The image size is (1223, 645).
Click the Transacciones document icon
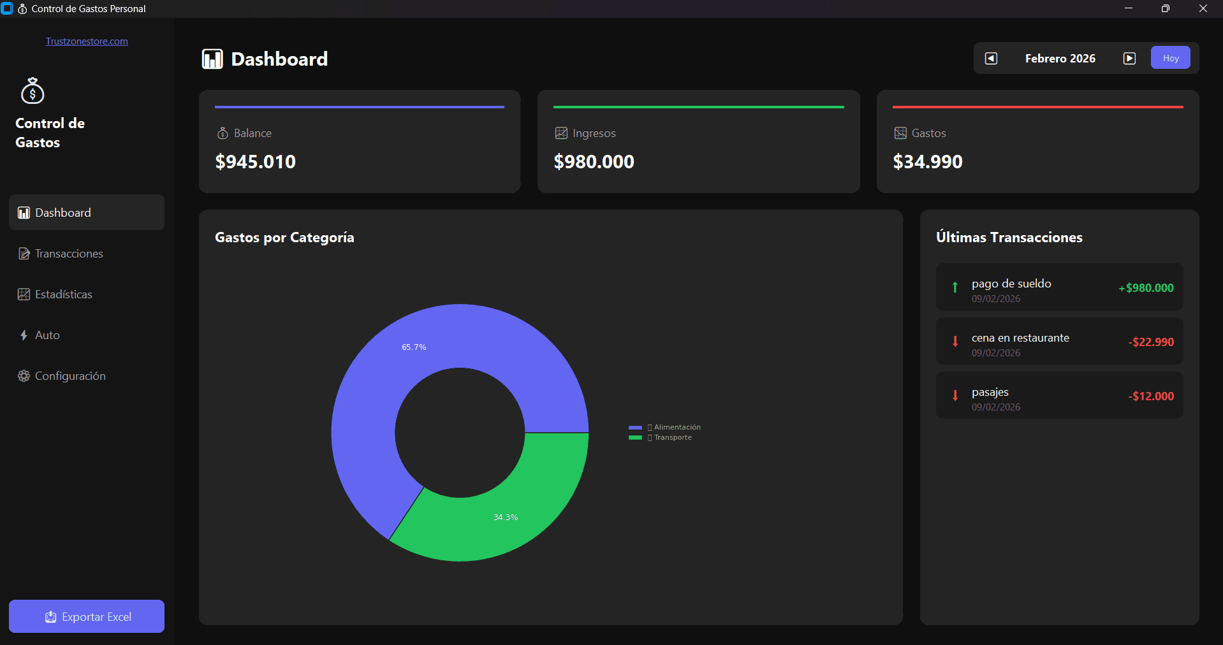coord(23,253)
